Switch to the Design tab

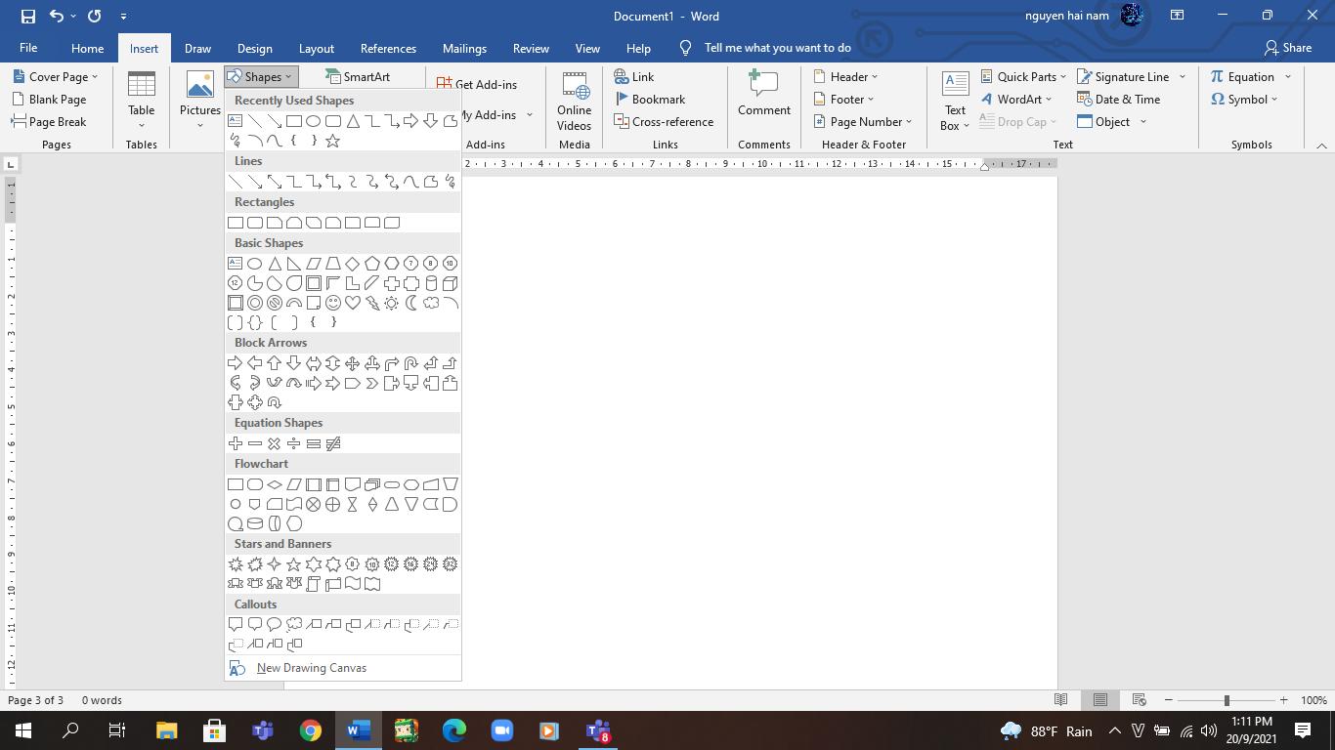point(255,48)
